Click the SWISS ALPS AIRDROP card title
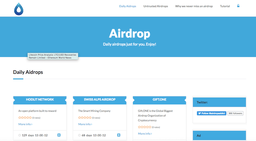256x141 pixels. tap(99, 99)
